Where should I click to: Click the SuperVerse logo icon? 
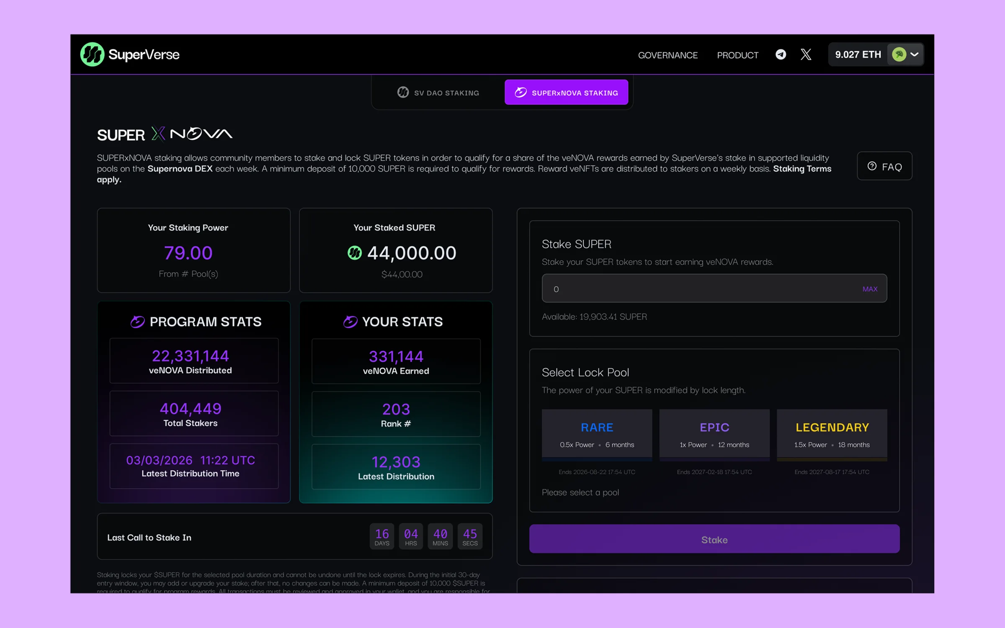point(92,54)
